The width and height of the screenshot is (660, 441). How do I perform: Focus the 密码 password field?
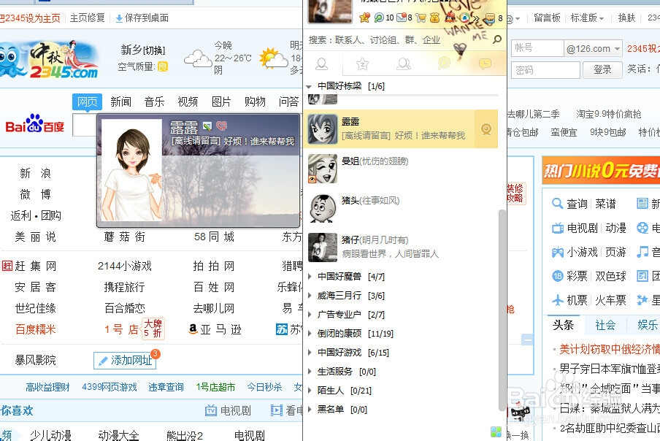tap(545, 70)
